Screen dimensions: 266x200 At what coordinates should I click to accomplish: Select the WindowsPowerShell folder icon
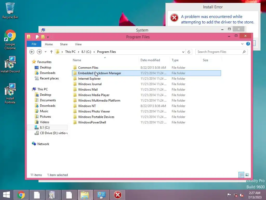[x=75, y=122]
